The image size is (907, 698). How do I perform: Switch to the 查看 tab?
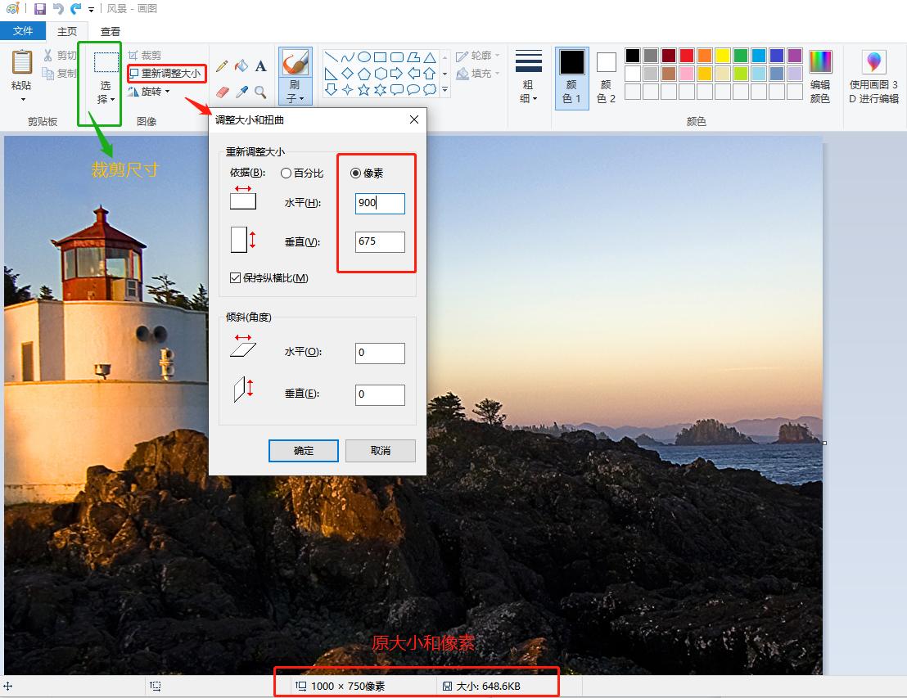[x=110, y=31]
